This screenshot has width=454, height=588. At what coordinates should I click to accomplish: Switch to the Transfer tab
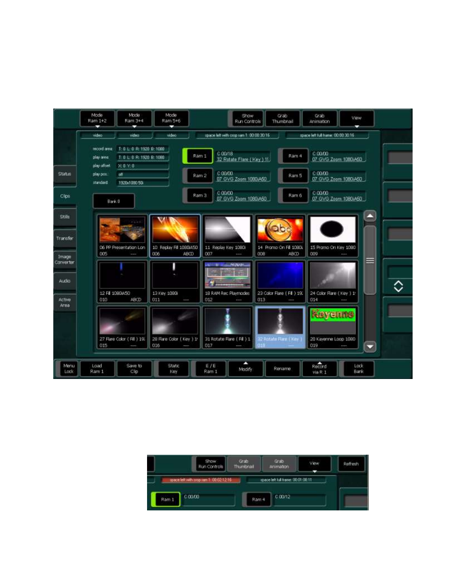click(x=65, y=238)
